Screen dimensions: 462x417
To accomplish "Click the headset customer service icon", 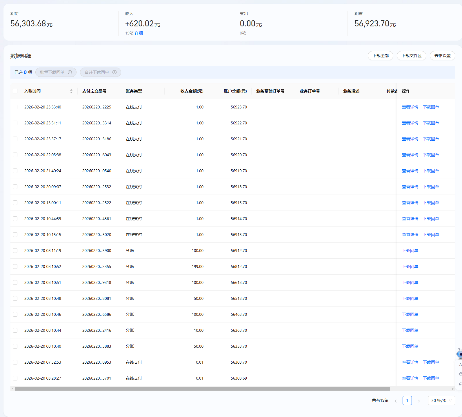I will click(x=460, y=384).
